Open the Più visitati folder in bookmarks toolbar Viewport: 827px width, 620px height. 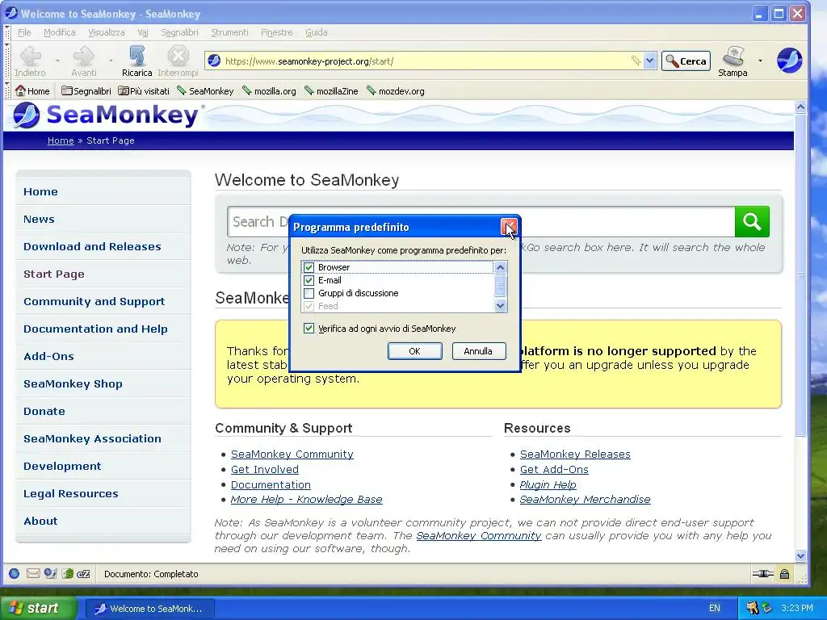click(x=144, y=90)
